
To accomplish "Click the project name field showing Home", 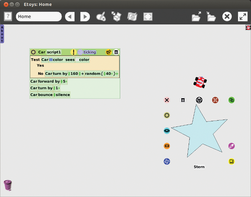I will [39, 16].
